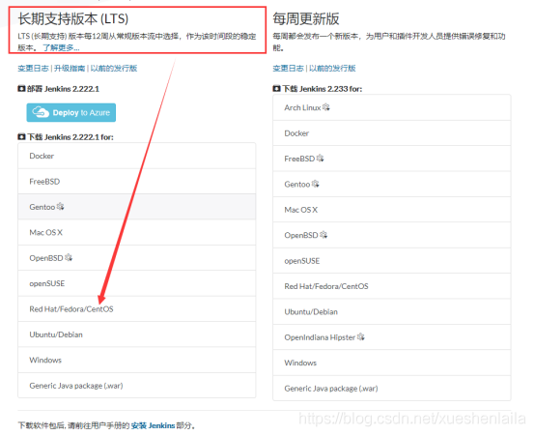Open weekly 以前的发行版 link
535x436 pixels.
(x=332, y=69)
